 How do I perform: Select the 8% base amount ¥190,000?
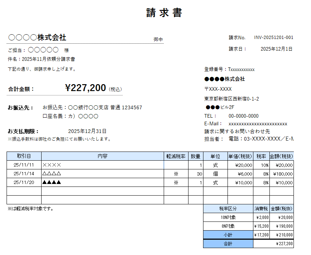coord(281,226)
